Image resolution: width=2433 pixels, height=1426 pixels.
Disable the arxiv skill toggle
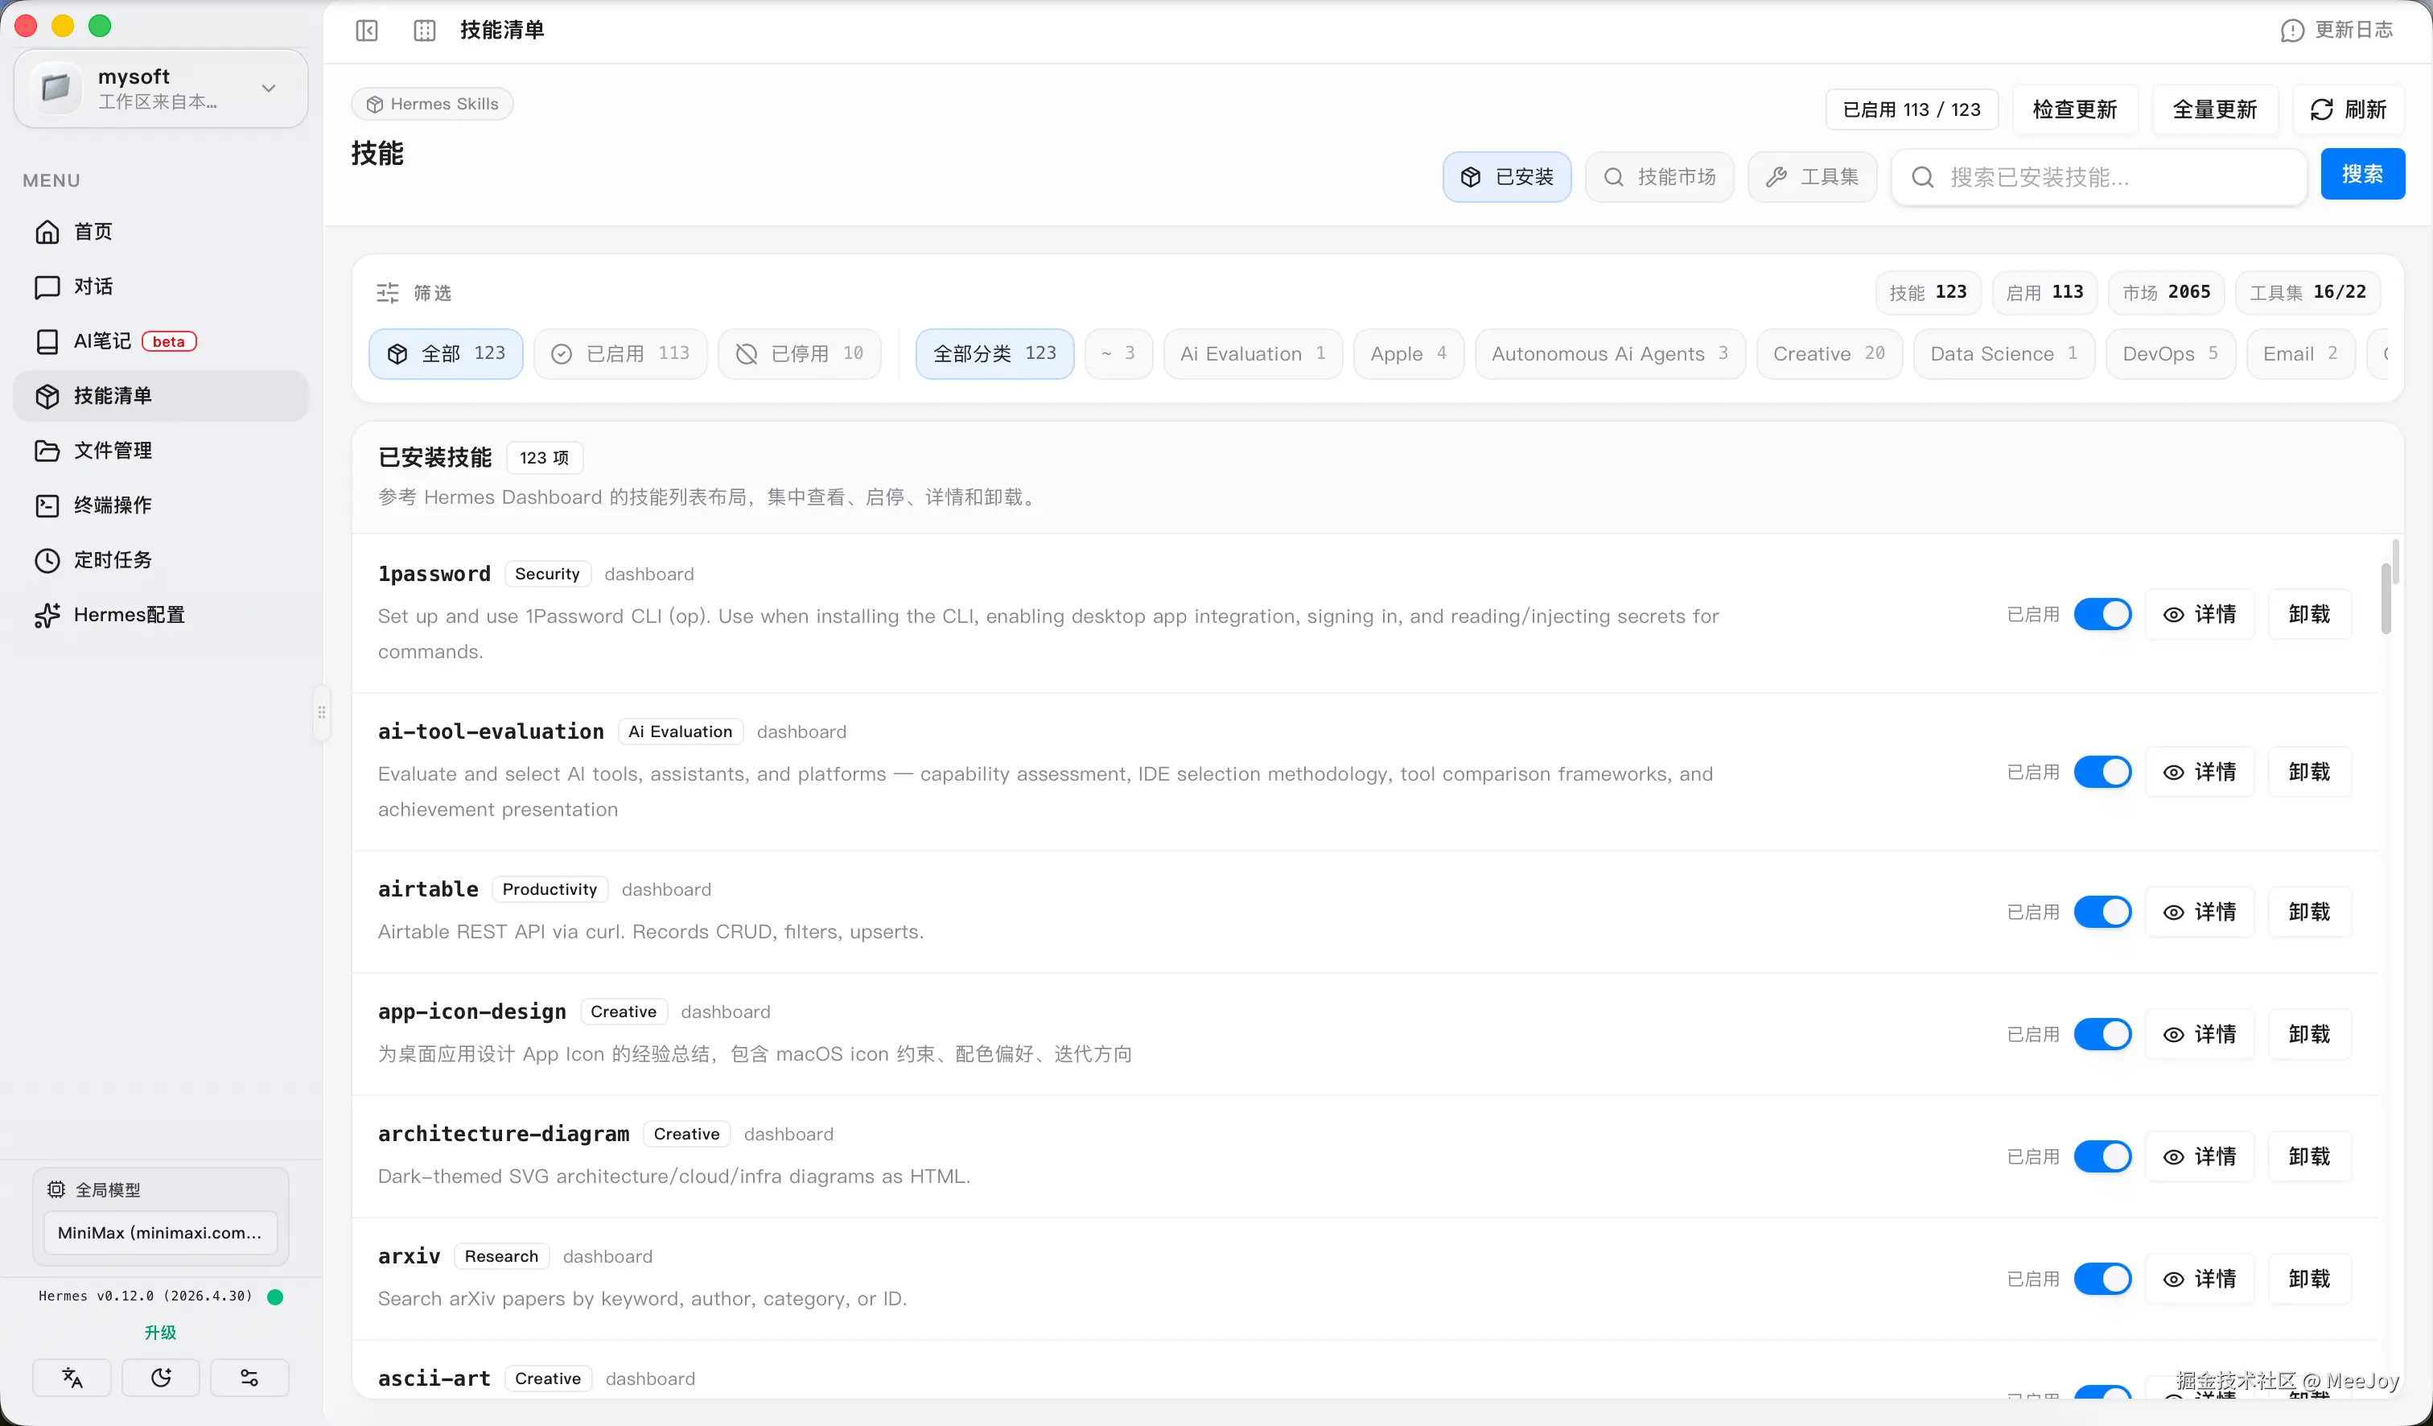pyautogui.click(x=2103, y=1278)
